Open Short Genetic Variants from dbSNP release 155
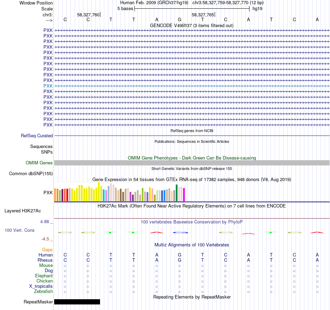Viewport: 330px width, 310px height. pos(192,169)
